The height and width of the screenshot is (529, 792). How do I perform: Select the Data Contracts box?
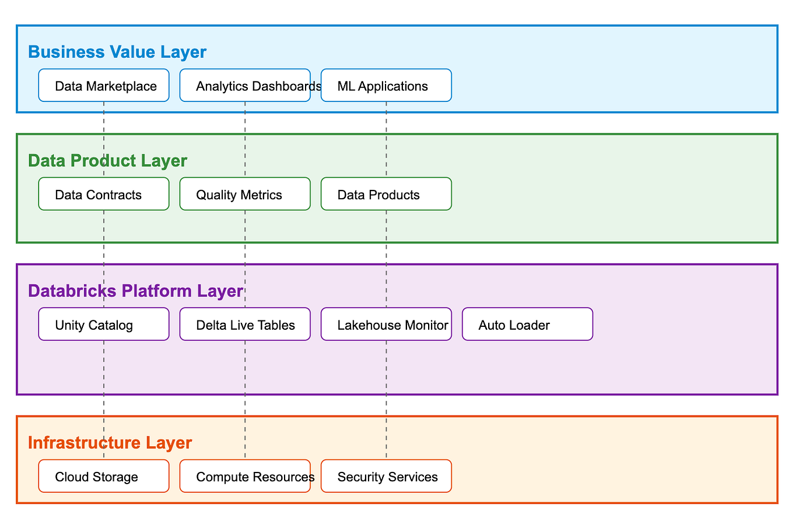click(104, 194)
